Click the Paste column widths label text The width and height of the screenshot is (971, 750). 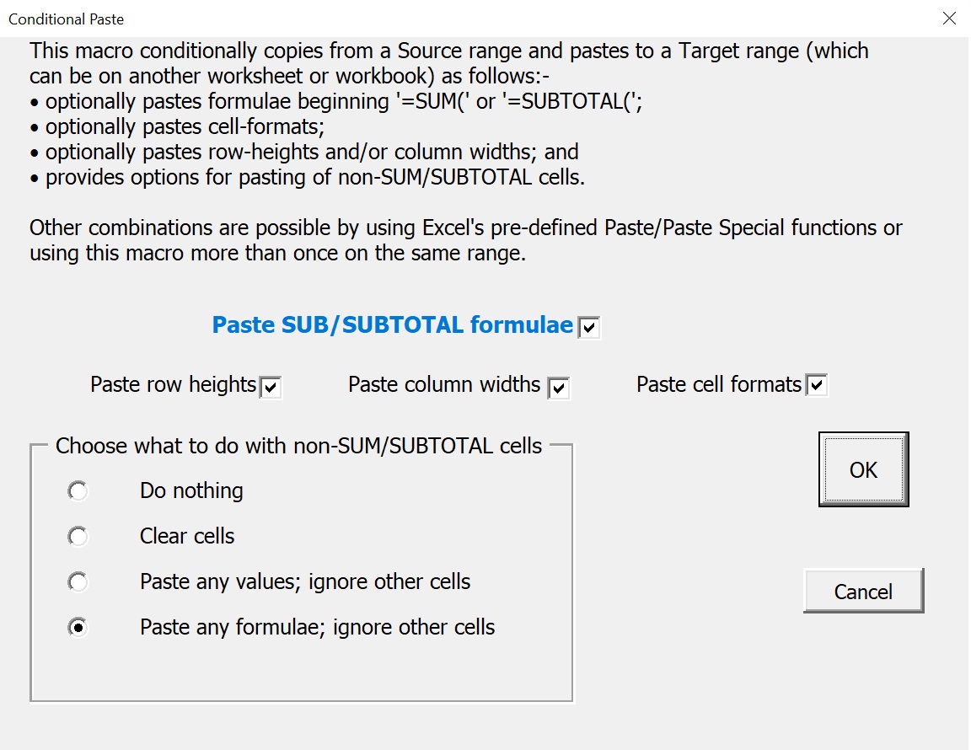pos(444,384)
